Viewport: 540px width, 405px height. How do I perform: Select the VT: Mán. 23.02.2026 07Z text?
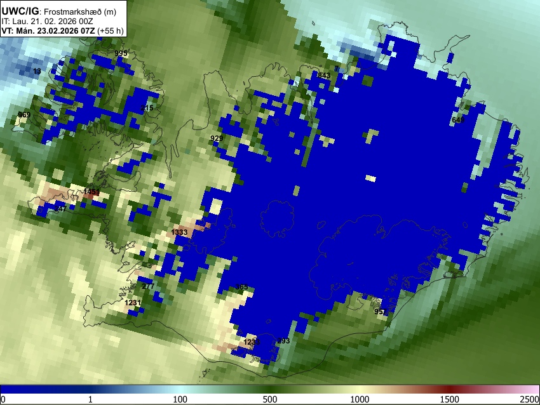48,30
